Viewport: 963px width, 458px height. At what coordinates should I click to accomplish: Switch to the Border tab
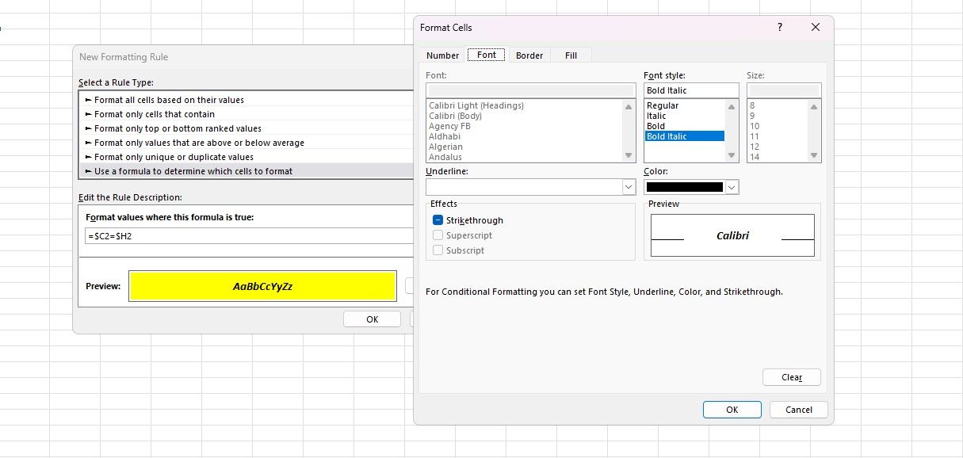(529, 55)
